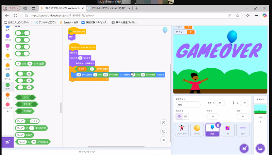The width and height of the screenshot is (272, 155).
Task: Click the sprite name field 風船
Action: tap(188, 105)
